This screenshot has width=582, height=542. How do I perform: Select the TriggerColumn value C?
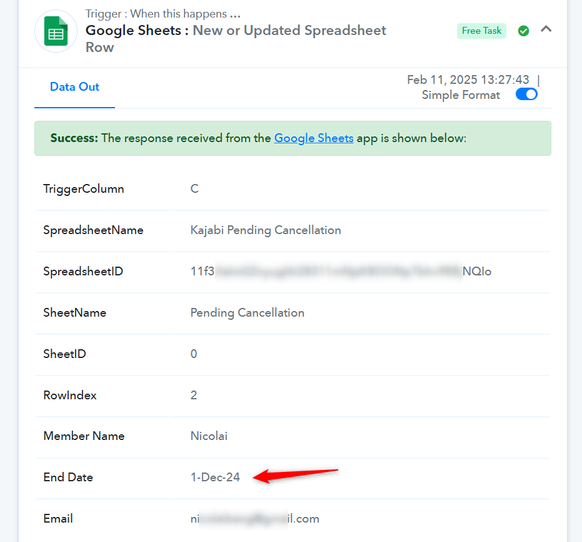coord(194,189)
